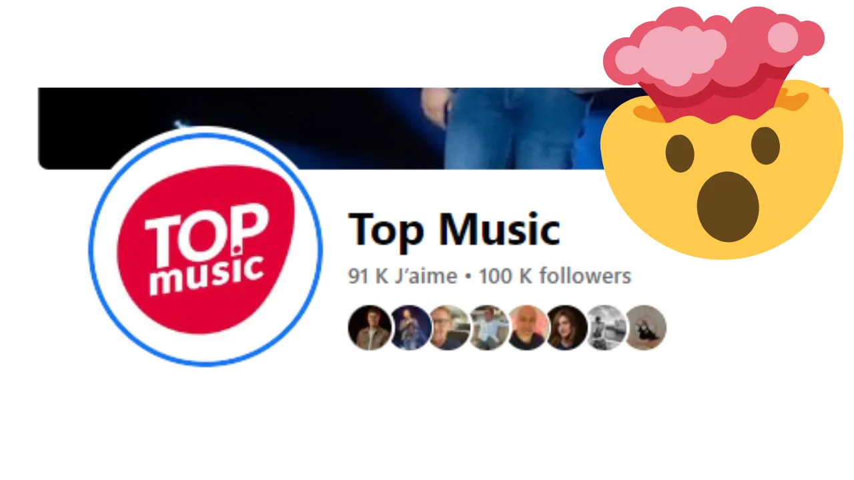Image resolution: width=854 pixels, height=480 pixels.
Task: Open the black-and-white follower avatar
Action: click(x=604, y=328)
